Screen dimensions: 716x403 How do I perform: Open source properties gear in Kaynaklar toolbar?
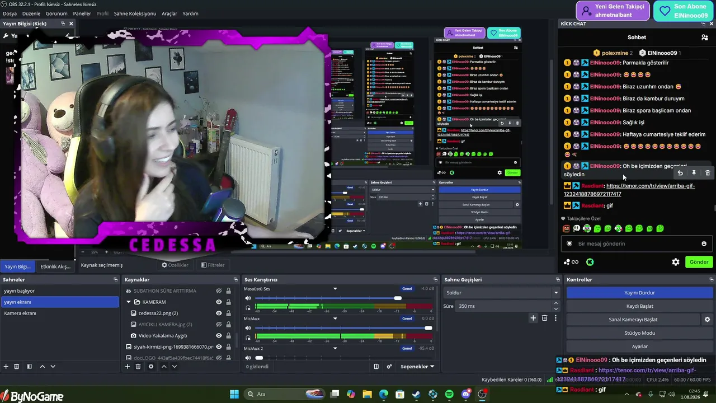150,367
